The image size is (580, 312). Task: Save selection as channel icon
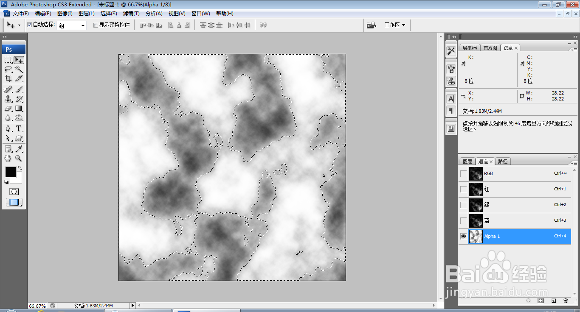[x=541, y=301]
